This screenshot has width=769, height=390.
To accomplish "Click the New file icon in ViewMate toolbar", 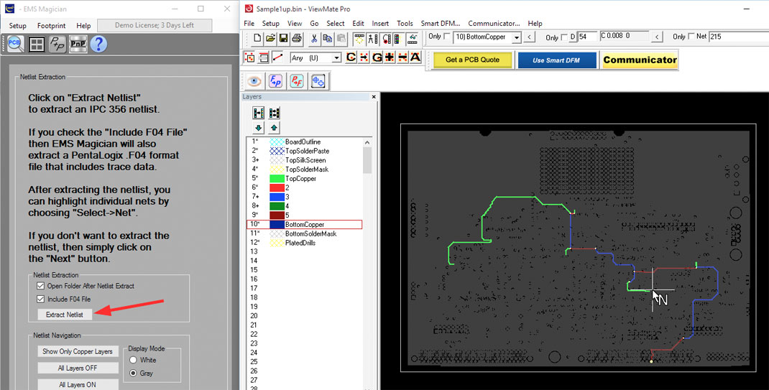I will (257, 38).
